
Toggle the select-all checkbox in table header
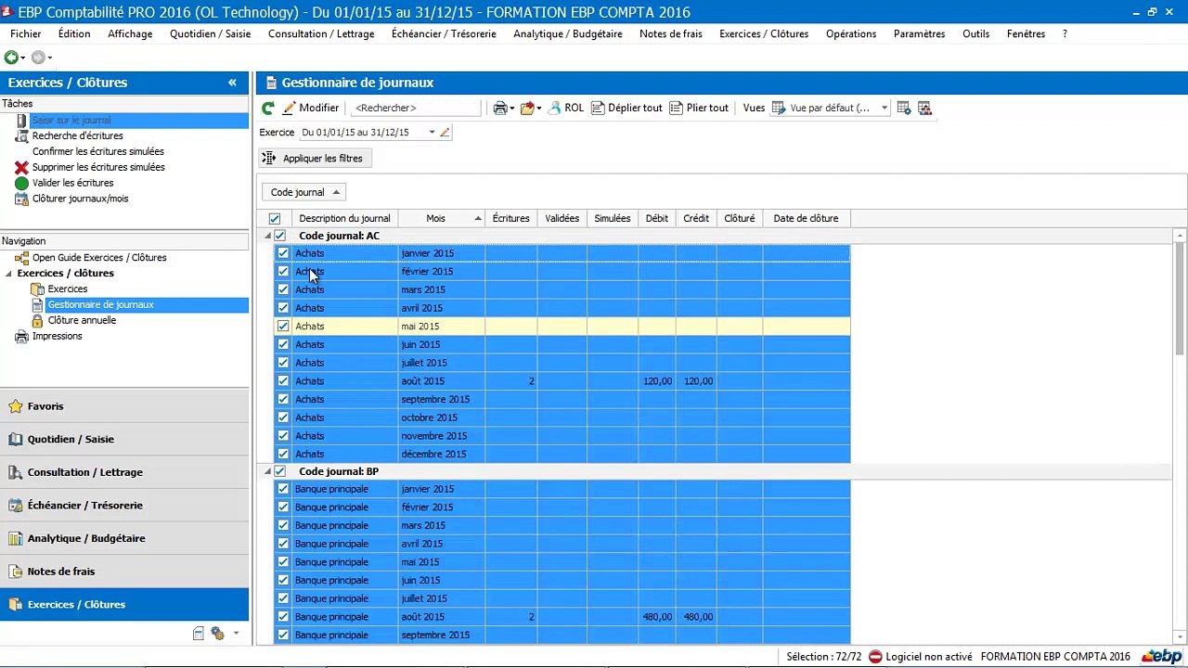click(x=274, y=219)
